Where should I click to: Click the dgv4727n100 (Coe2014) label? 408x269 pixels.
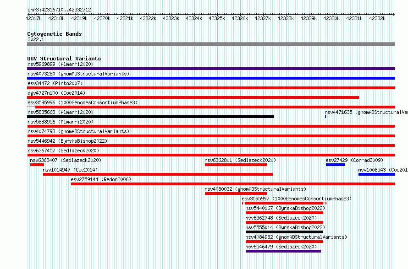pyautogui.click(x=56, y=93)
